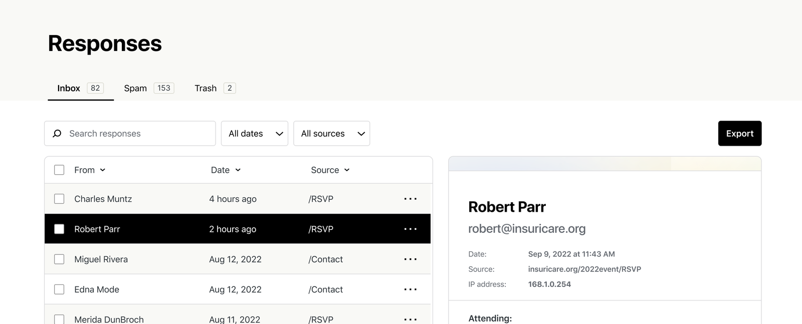Toggle the select-all checkbox in header

pos(59,170)
